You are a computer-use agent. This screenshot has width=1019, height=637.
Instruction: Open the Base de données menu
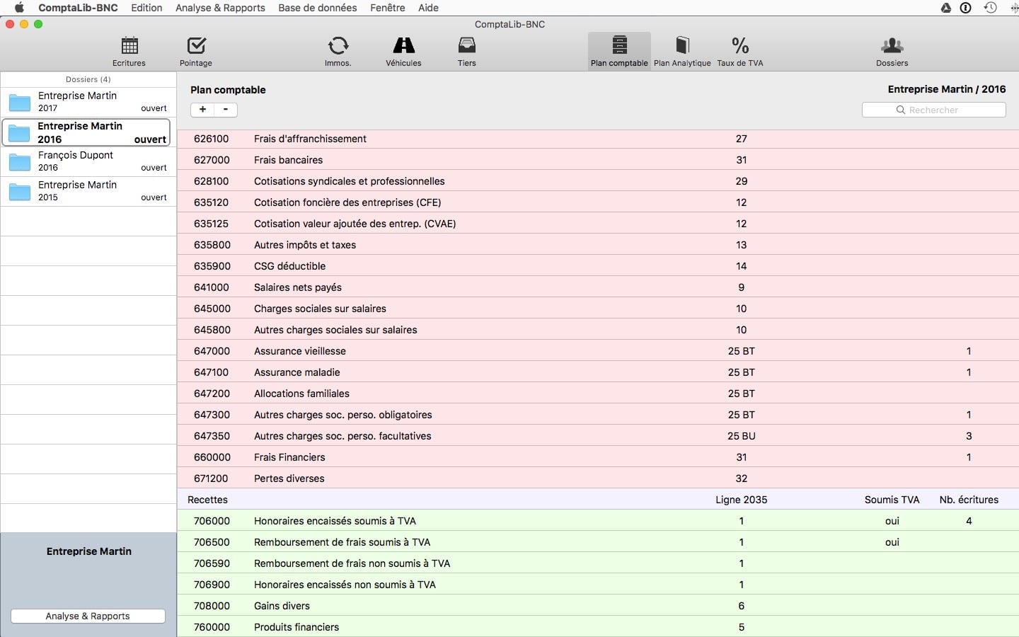[x=318, y=8]
